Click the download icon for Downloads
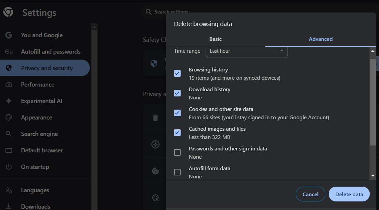The height and width of the screenshot is (210, 379). pos(9,206)
